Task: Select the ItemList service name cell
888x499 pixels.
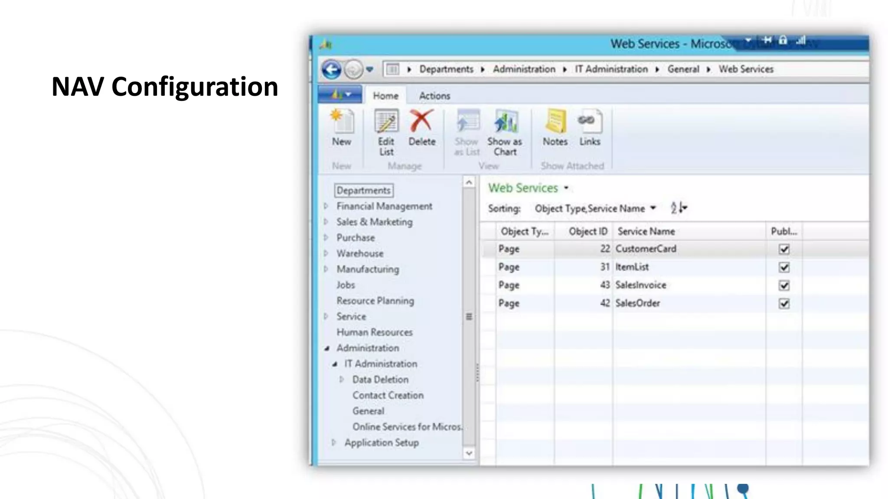Action: point(689,267)
